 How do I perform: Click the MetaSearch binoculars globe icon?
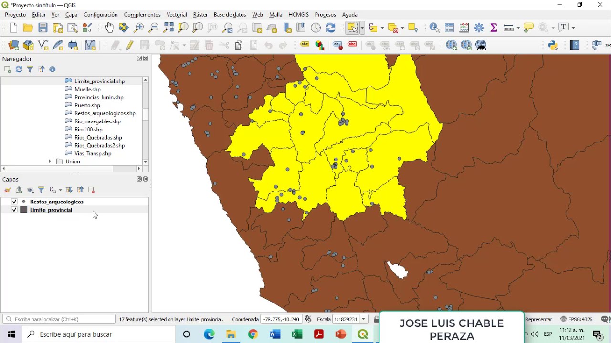(x=481, y=45)
